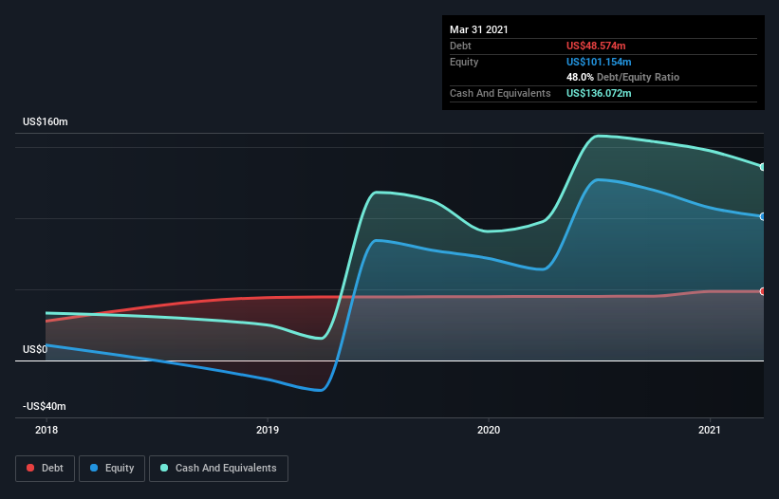Image resolution: width=779 pixels, height=499 pixels.
Task: Toggle the Debt legend button
Action: 46,469
